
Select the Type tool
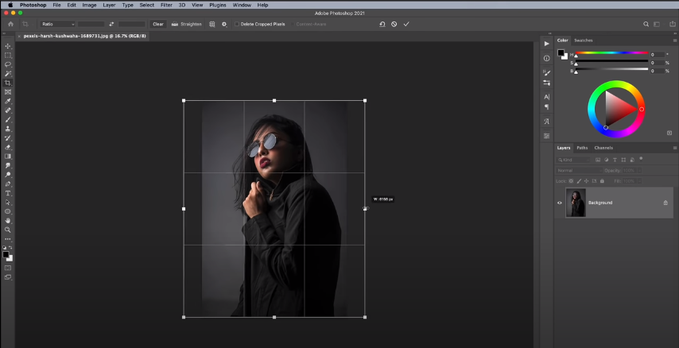click(8, 193)
